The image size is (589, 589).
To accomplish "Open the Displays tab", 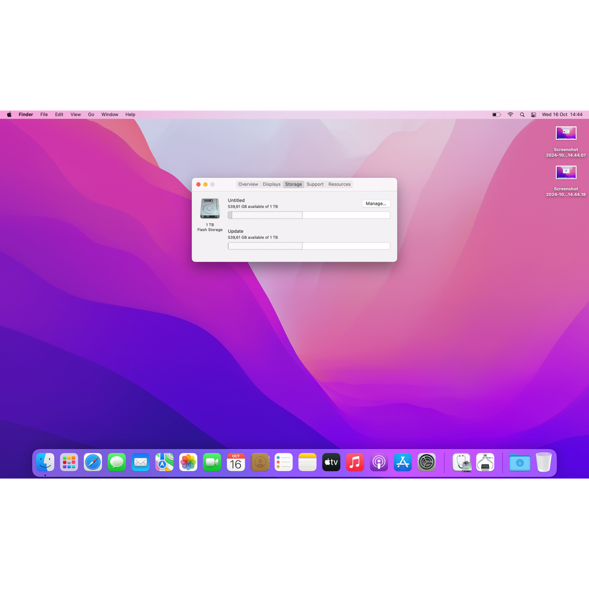I will [x=272, y=185].
